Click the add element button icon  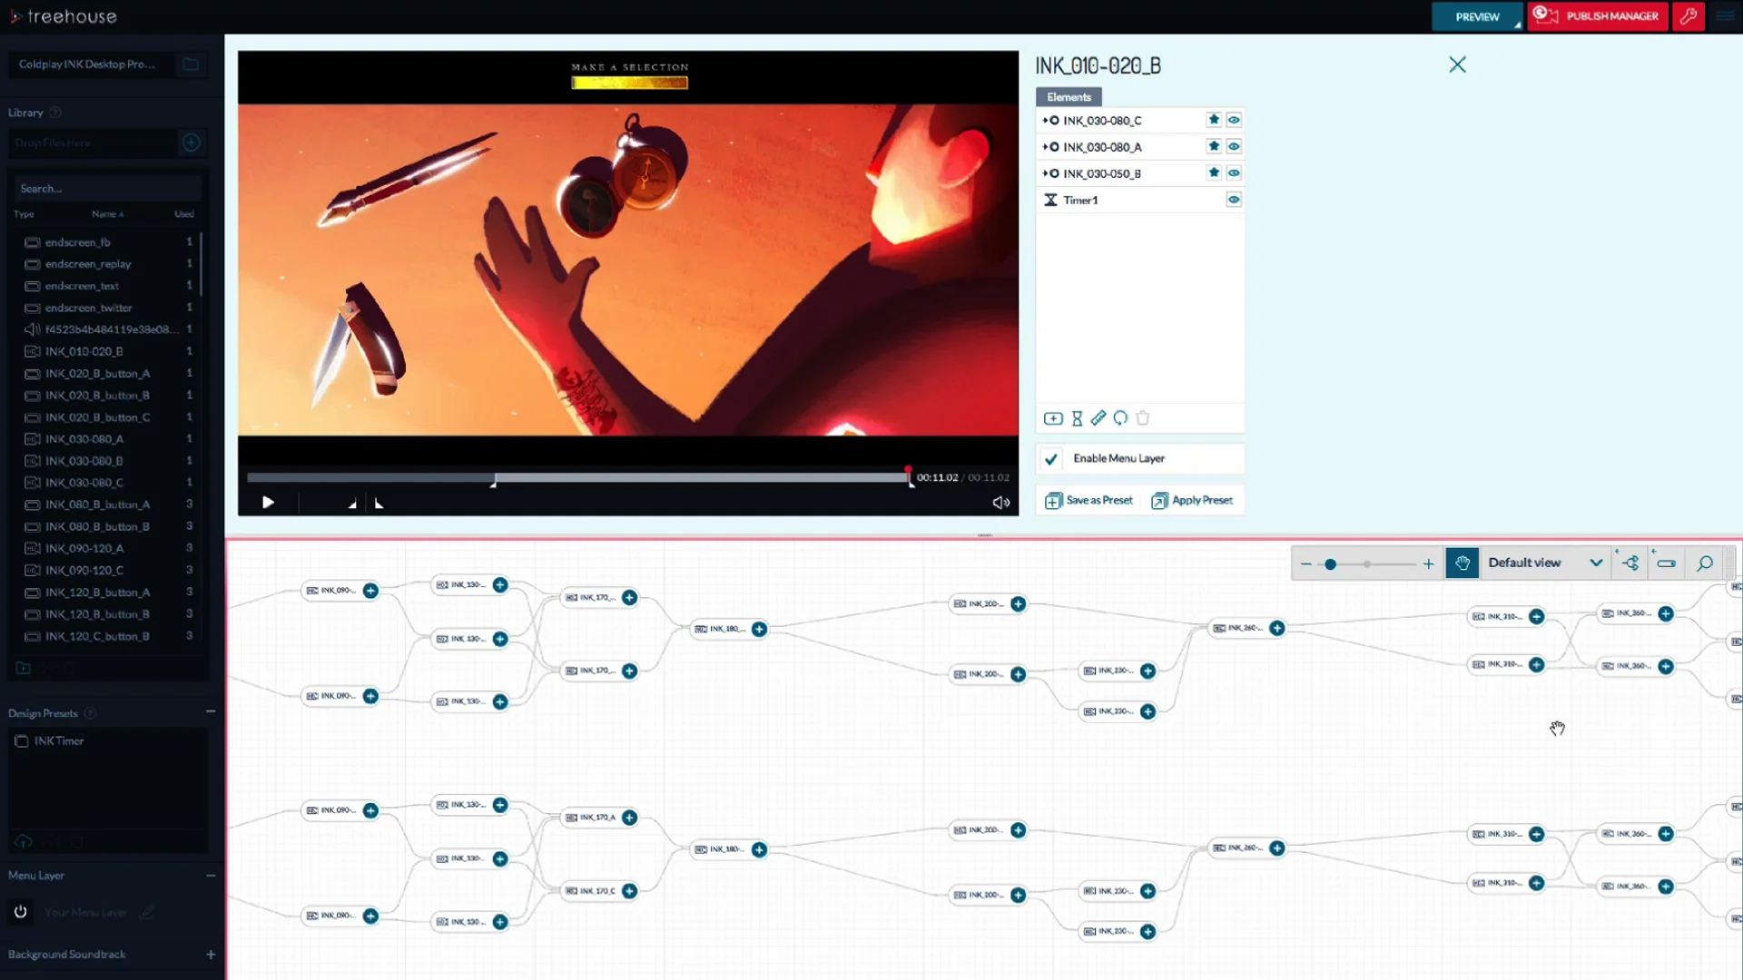coord(1053,418)
